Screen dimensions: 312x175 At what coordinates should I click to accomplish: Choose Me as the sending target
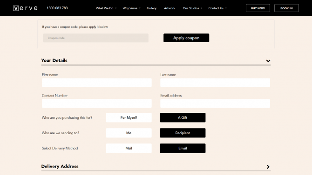point(129,133)
